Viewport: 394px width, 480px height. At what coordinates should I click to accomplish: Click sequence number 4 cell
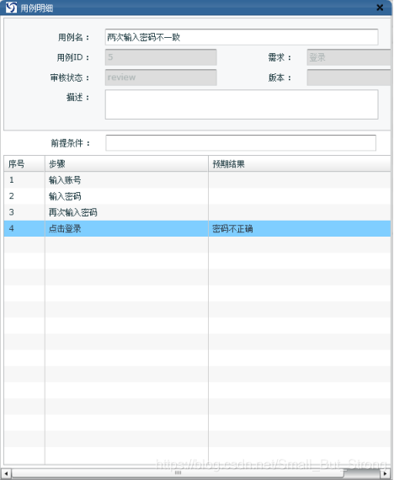pyautogui.click(x=24, y=229)
